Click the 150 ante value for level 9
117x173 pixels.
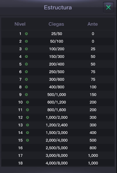point(93,95)
